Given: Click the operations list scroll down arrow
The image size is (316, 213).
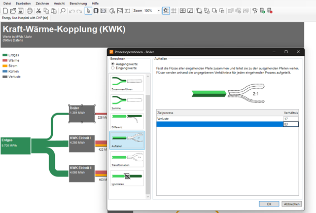Looking at the screenshot, I should click(x=148, y=196).
